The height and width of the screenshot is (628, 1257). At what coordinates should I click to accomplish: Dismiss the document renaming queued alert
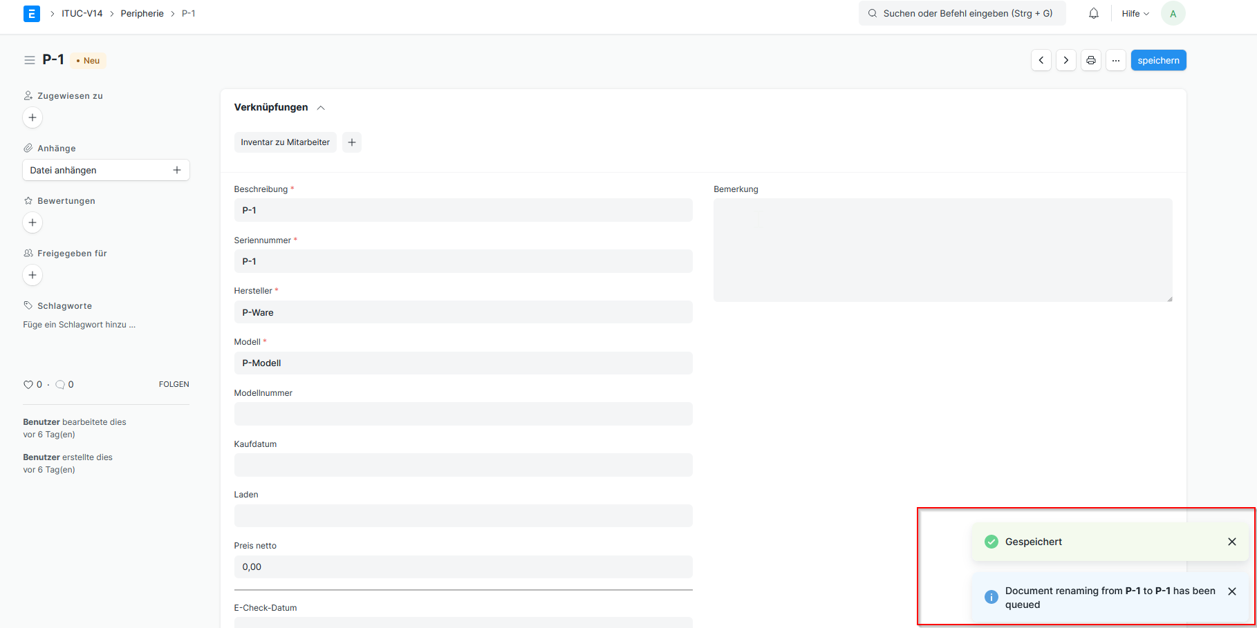1232,591
